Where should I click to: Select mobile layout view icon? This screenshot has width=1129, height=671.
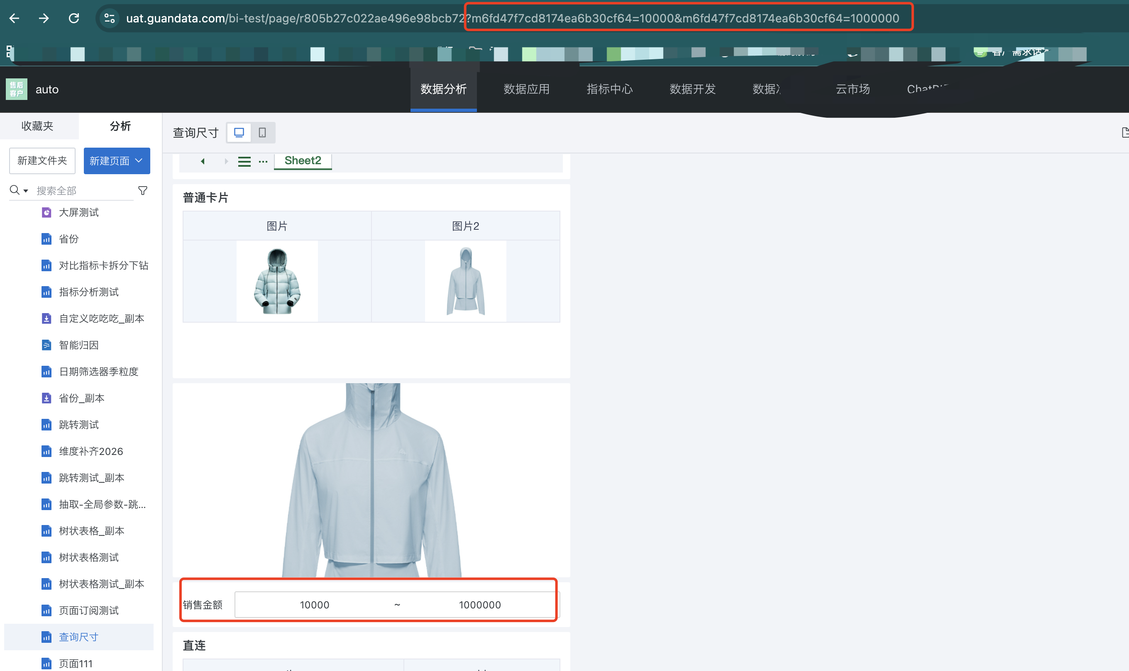[x=262, y=132]
